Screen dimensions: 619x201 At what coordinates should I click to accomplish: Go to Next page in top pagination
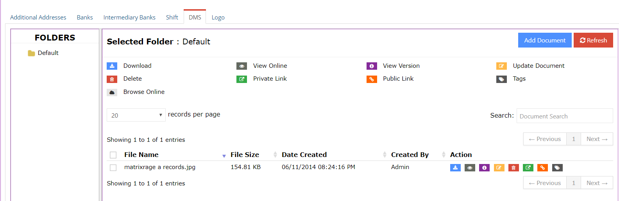[597, 139]
